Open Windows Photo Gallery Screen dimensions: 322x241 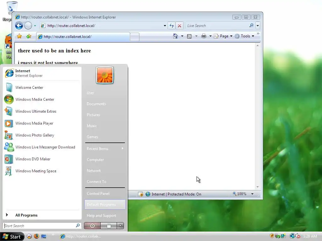42,135
